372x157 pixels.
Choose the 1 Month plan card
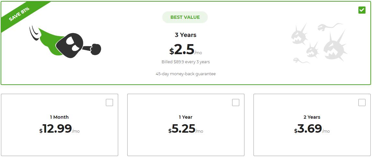click(x=60, y=125)
